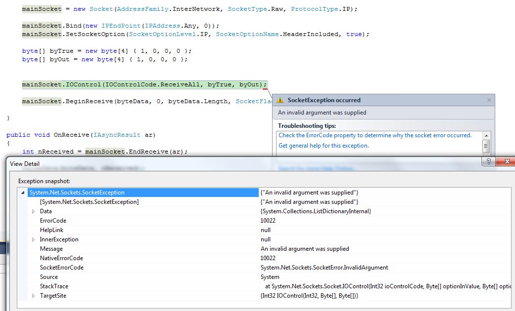Click the 'int nReceived' code line
This screenshot has width=515, height=311.
pyautogui.click(x=105, y=152)
